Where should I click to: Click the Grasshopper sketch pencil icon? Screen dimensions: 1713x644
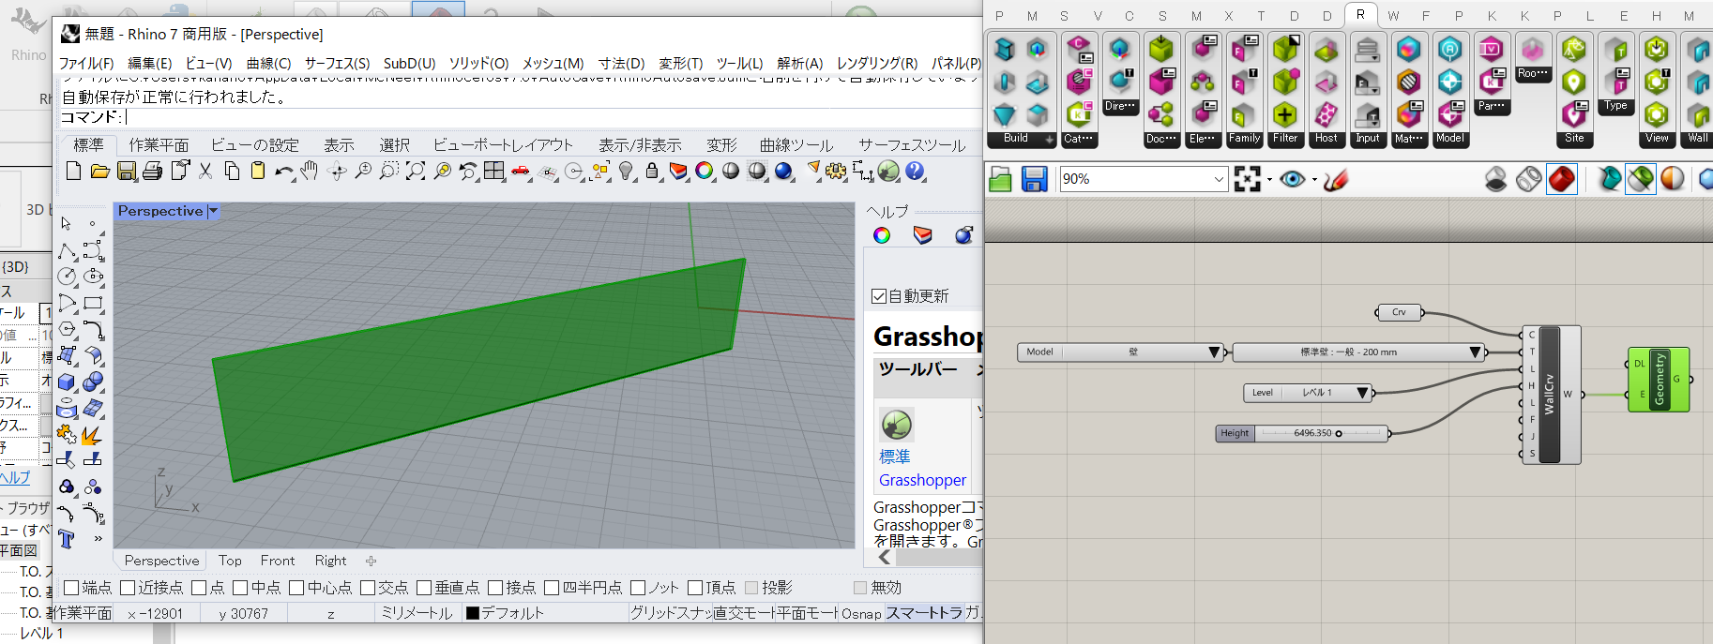pyautogui.click(x=1336, y=179)
